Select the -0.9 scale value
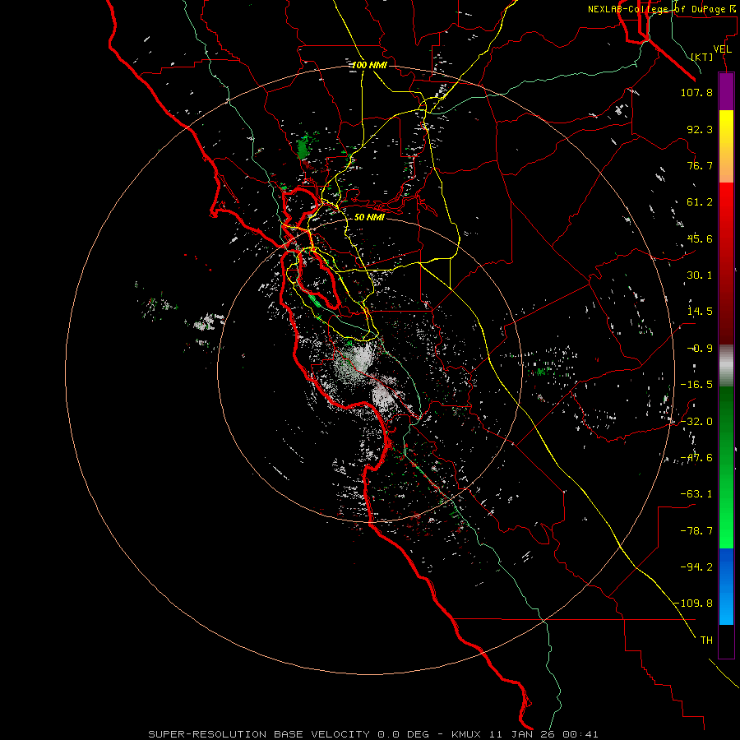Image resolution: width=740 pixels, height=740 pixels. pos(700,349)
